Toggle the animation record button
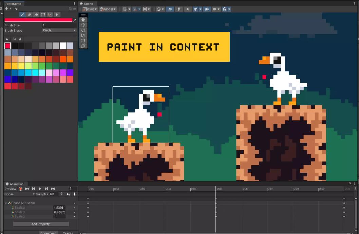 [x=21, y=188]
